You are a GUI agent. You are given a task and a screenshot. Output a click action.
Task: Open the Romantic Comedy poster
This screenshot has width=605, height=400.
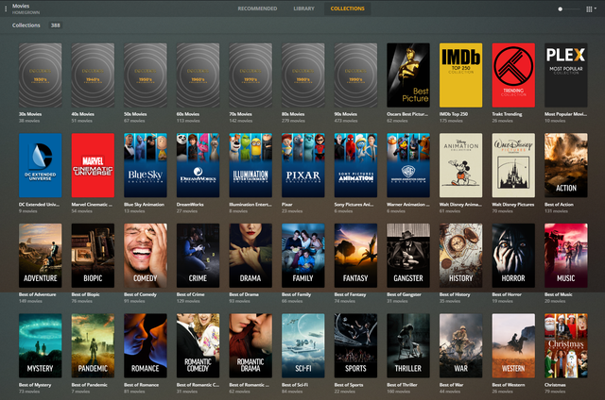tap(198, 345)
